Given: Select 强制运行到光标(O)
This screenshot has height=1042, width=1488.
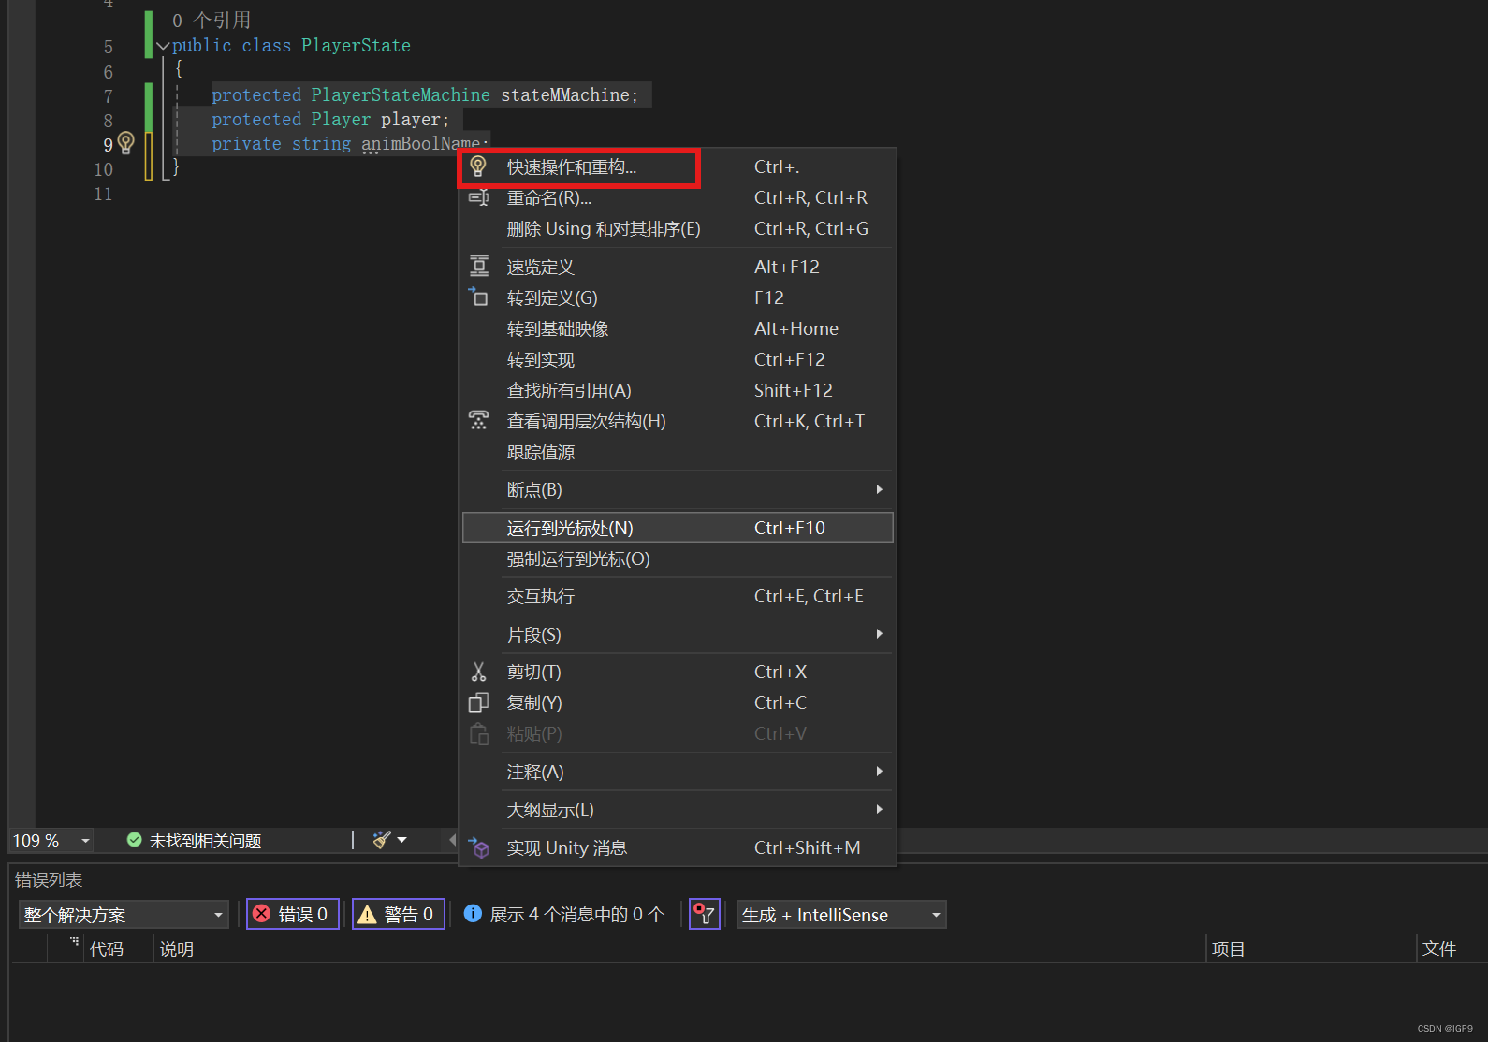Looking at the screenshot, I should point(678,558).
